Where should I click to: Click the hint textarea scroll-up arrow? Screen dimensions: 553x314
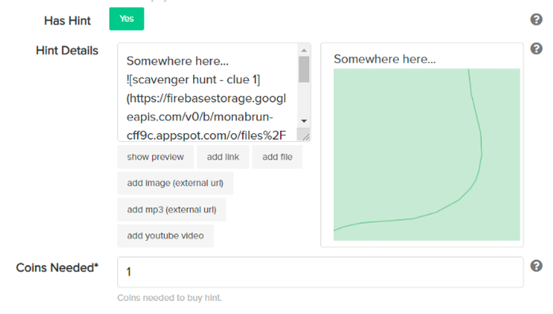click(304, 50)
